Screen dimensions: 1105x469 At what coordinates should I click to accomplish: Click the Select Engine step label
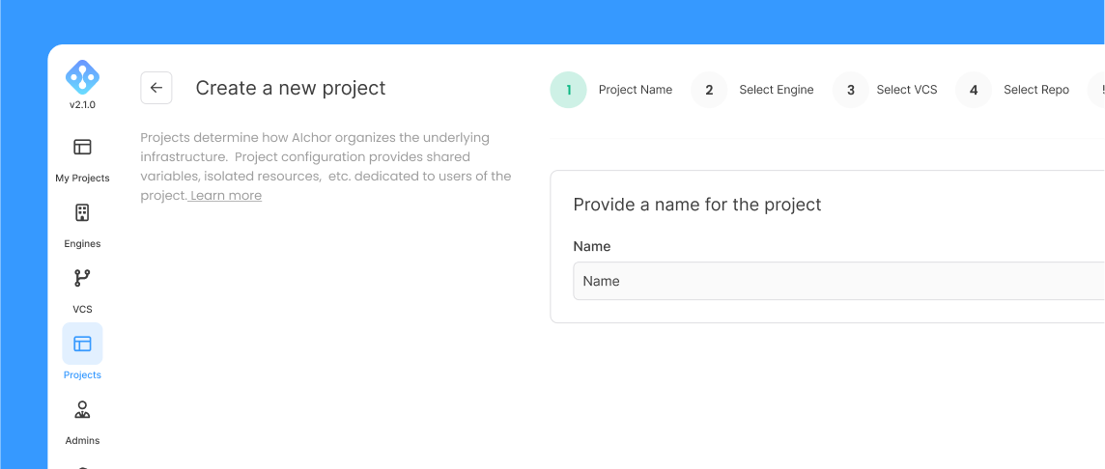pos(776,90)
